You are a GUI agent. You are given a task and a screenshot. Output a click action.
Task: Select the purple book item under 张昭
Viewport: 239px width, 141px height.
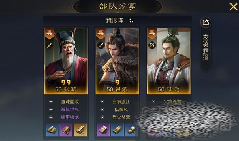click(x=66, y=130)
